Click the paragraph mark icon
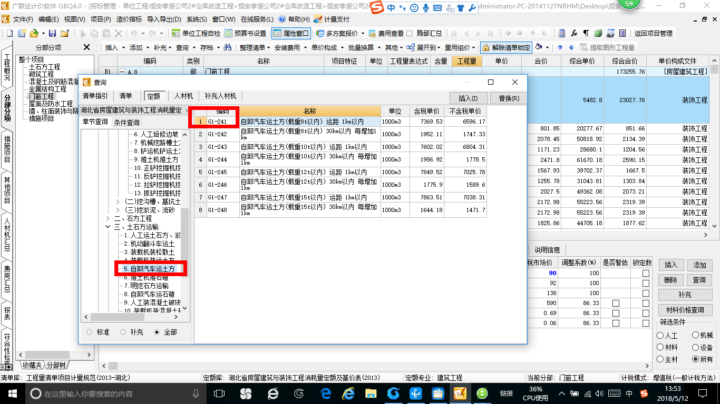720x404 pixels. coord(586,33)
